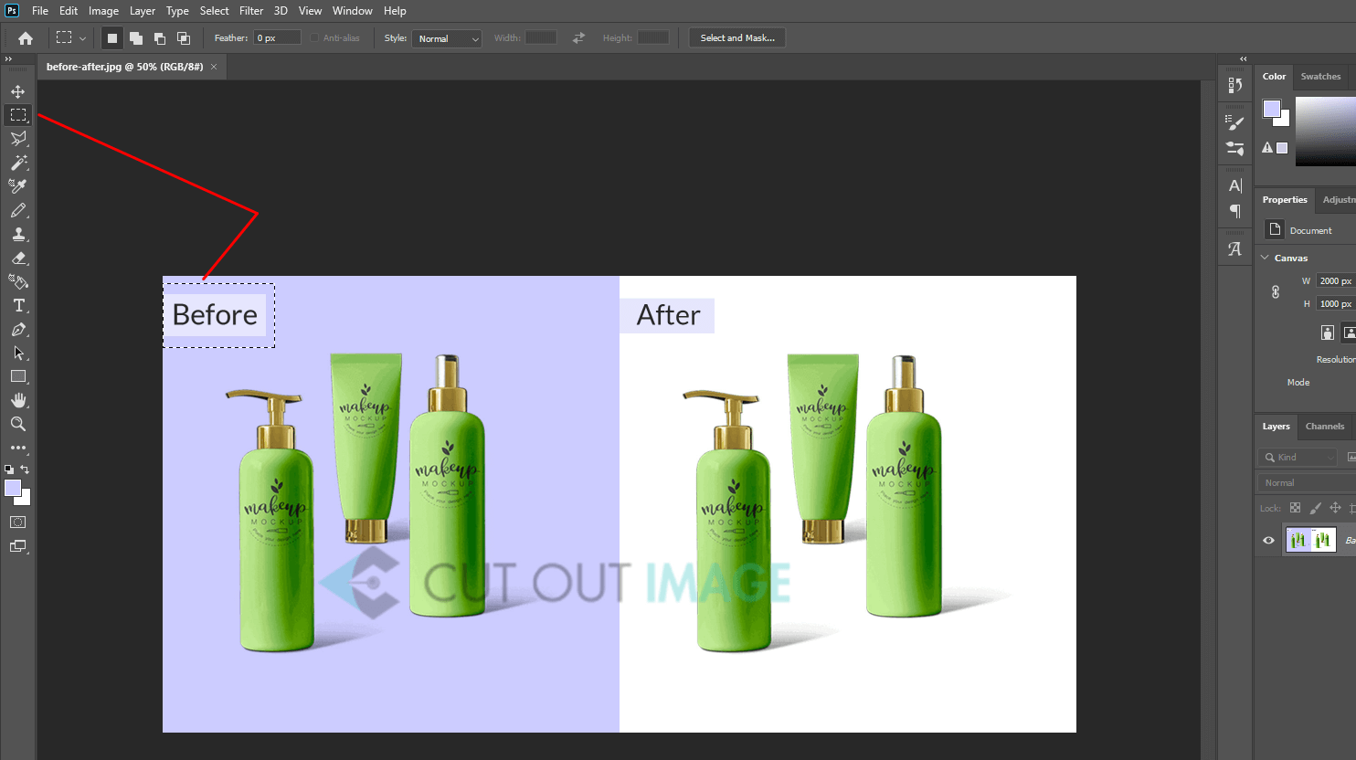
Task: Select the Eraser tool
Action: (18, 258)
